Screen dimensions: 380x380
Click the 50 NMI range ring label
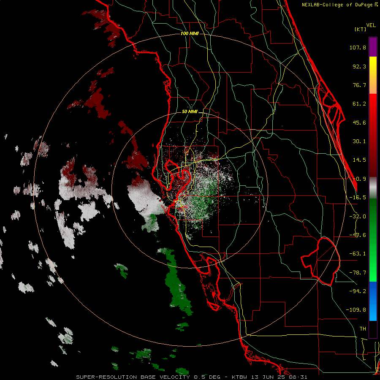click(x=190, y=112)
